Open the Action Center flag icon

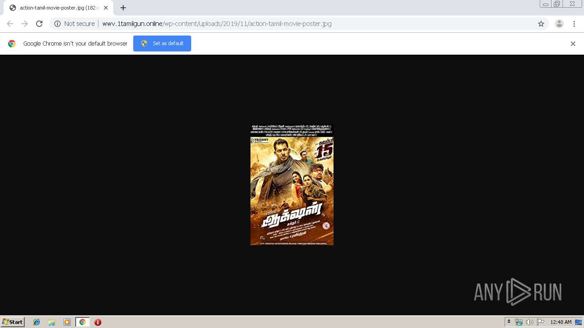pyautogui.click(x=541, y=322)
